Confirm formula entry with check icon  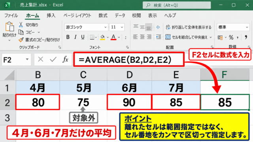click(53, 60)
